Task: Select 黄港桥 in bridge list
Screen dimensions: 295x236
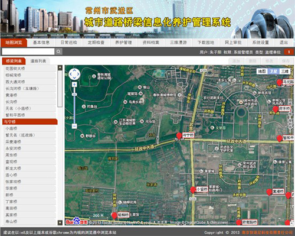Action: click(30, 95)
